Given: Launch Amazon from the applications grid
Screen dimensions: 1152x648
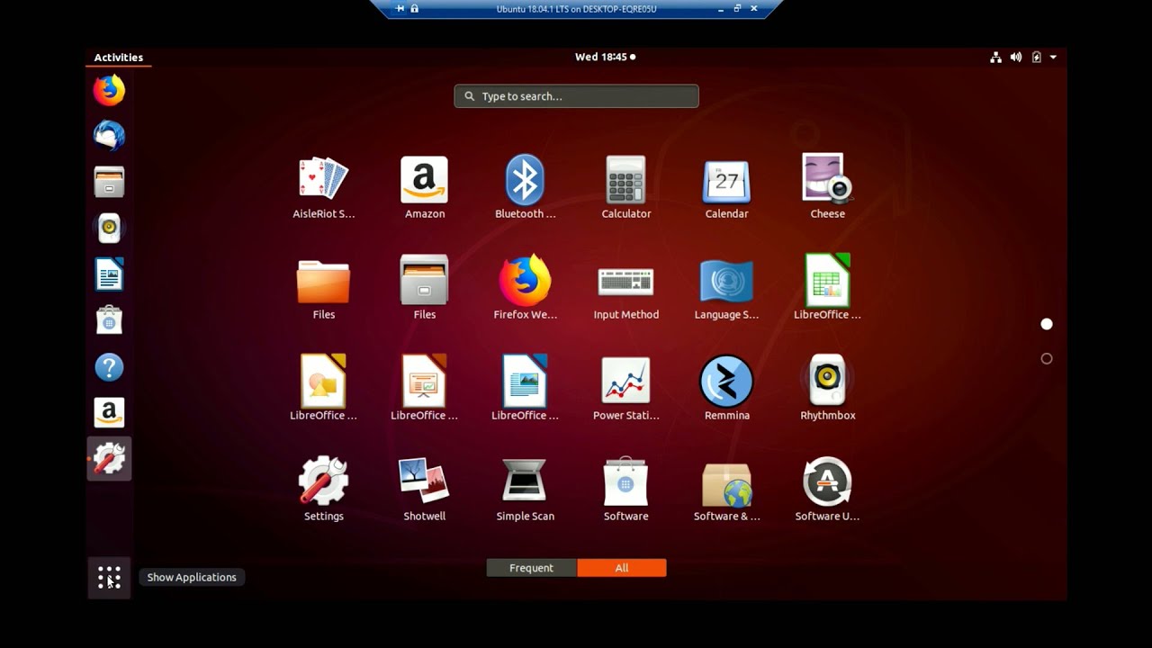Looking at the screenshot, I should 425,187.
